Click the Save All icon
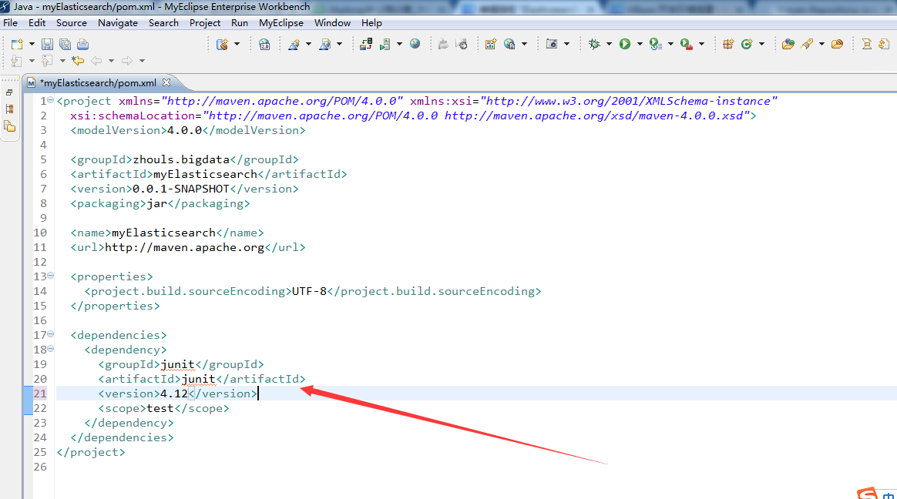Viewport: 897px width, 499px height. tap(66, 44)
